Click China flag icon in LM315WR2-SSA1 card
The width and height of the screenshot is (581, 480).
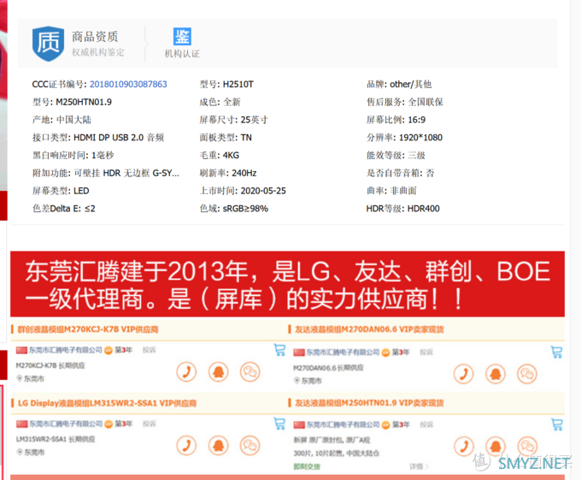coord(21,424)
